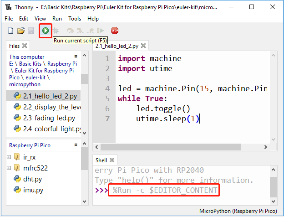Click editor vertical scroll-up arrow
Image resolution: width=284 pixels, height=217 pixels.
coord(274,55)
